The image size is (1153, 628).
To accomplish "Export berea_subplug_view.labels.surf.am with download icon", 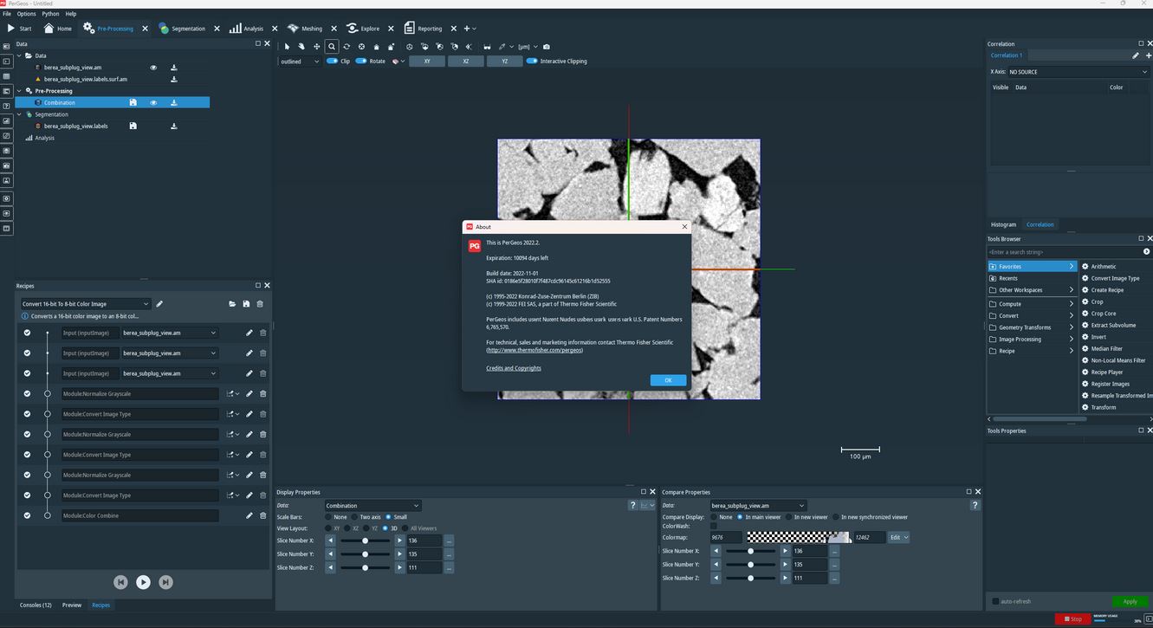I will click(174, 79).
